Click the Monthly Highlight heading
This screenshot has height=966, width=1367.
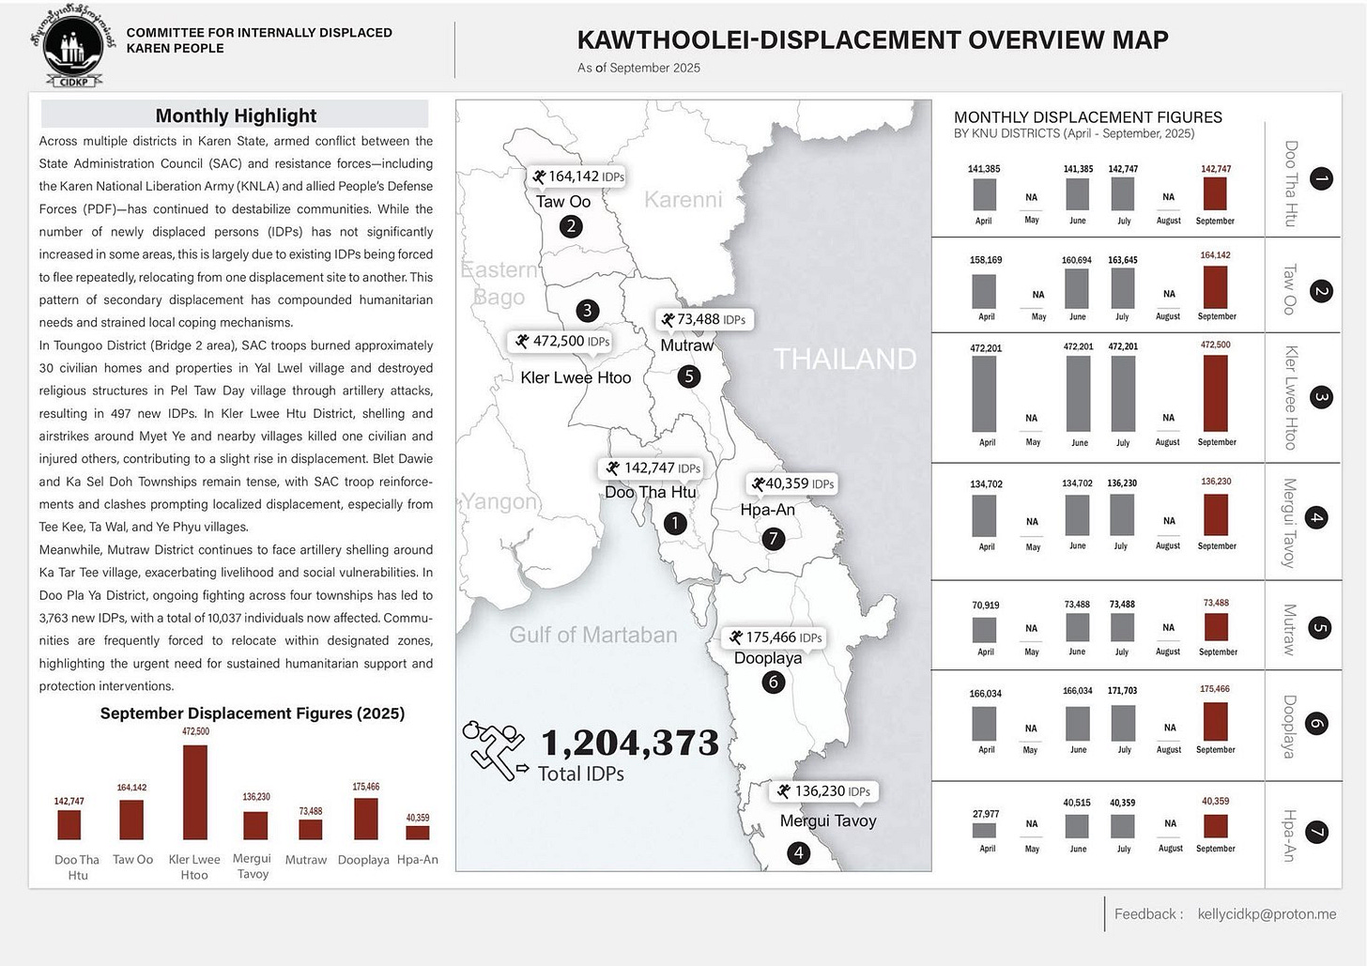click(x=236, y=115)
